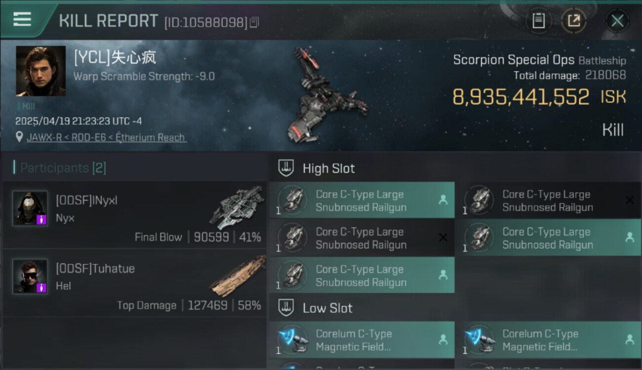Click the share export icon
Viewport: 642px width, 370px height.
click(573, 21)
